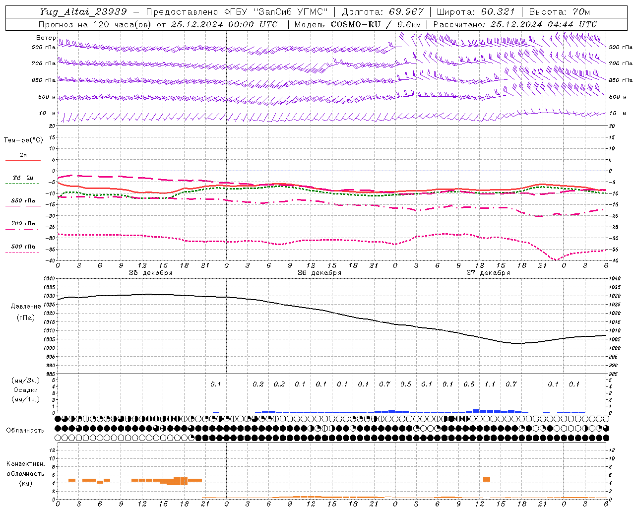Click the 850 гПа temperature legend entry
The width and height of the screenshot is (635, 508).
pyautogui.click(x=23, y=200)
